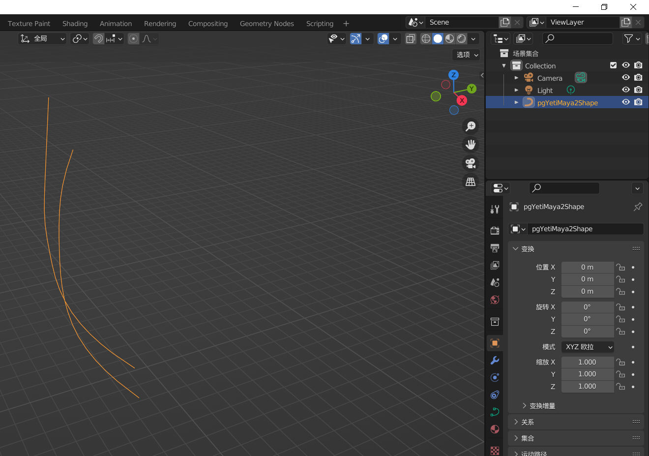Pin the properties editor context
This screenshot has width=649, height=456.
coord(638,207)
